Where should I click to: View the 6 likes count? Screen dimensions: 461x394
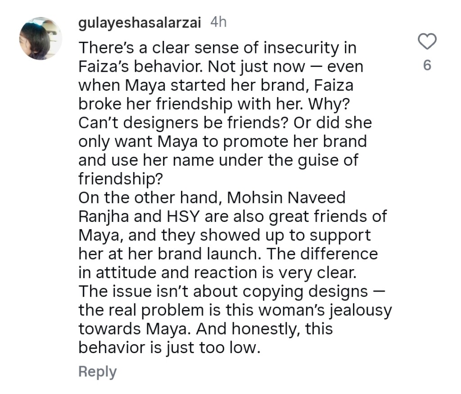coord(427,66)
